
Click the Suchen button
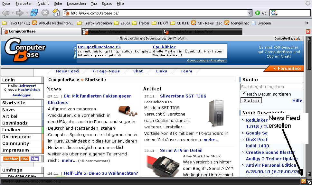251,100
